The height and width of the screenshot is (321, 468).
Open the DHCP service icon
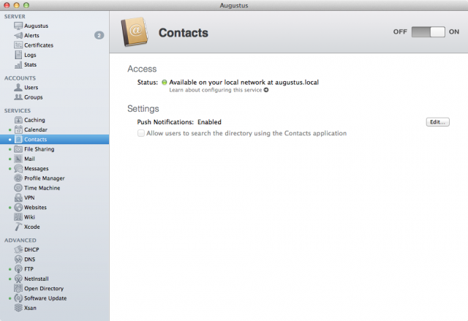18,249
